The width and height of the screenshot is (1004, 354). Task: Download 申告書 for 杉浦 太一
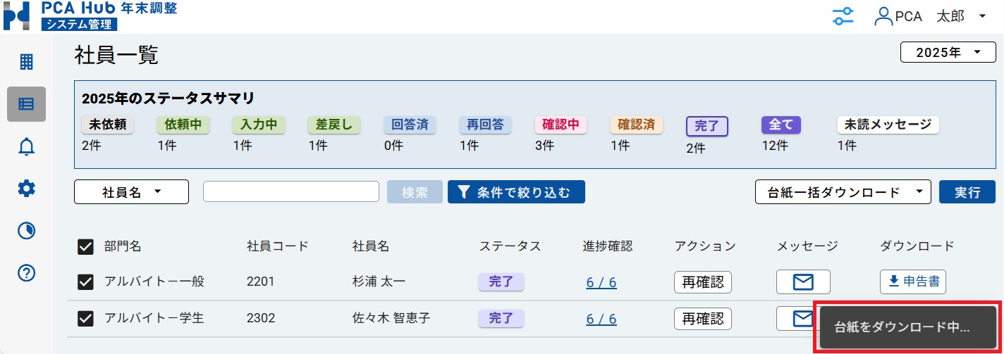[912, 282]
